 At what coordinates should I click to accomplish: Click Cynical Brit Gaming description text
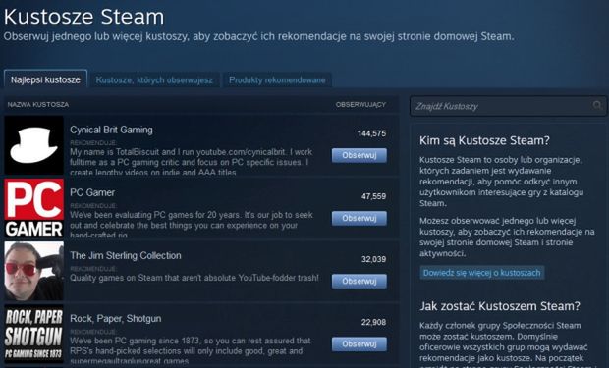[192, 162]
